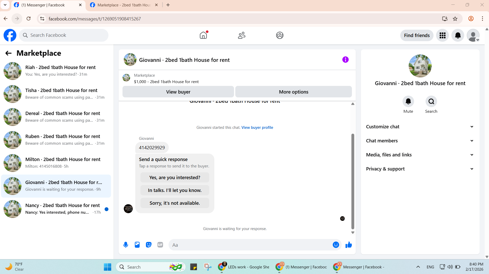Open the weather widget in taskbar

pyautogui.click(x=15, y=267)
